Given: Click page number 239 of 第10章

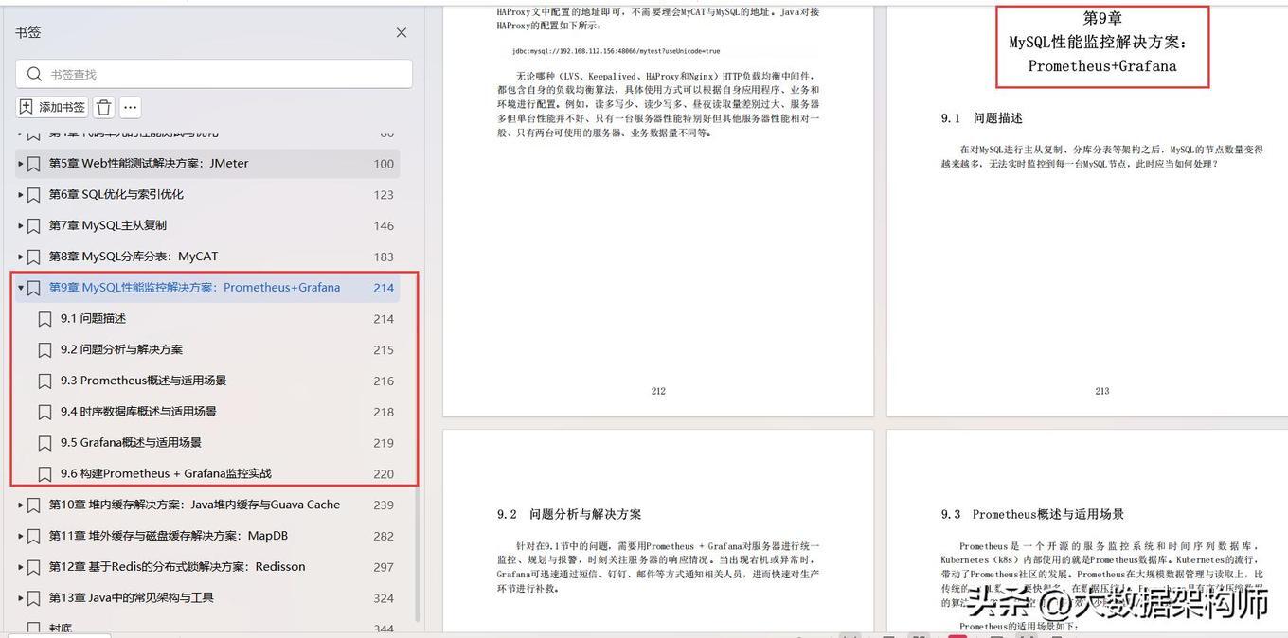Looking at the screenshot, I should point(384,505).
